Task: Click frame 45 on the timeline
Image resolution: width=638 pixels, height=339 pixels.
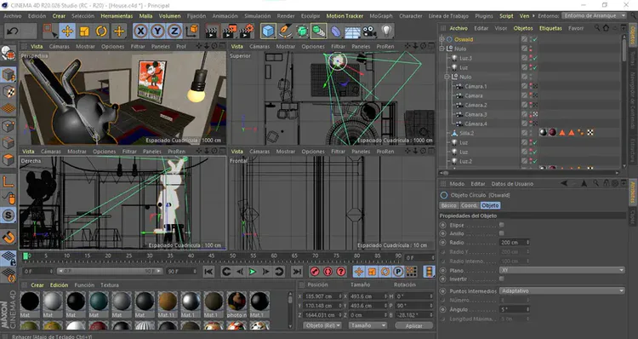Action: 211,256
